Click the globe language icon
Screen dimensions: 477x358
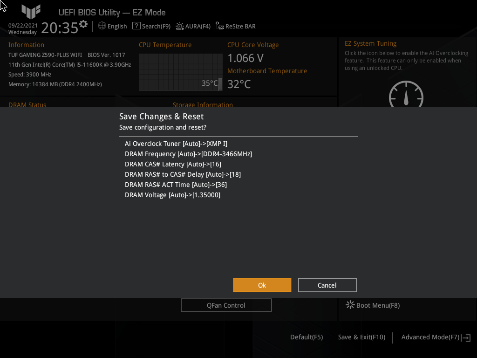point(102,26)
